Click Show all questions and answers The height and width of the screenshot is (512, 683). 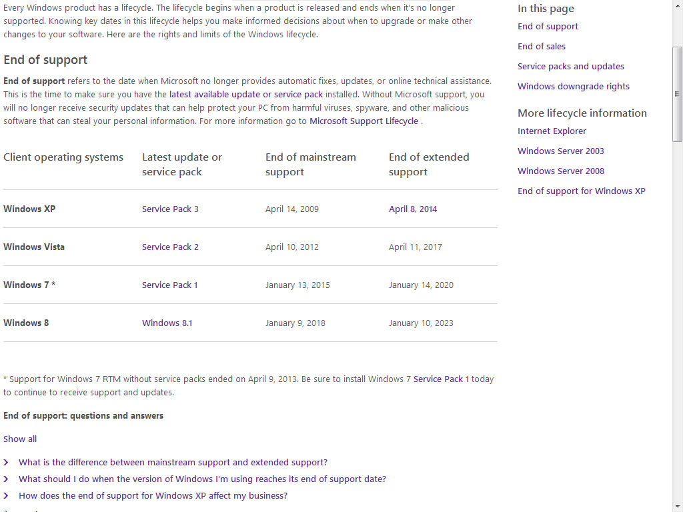[20, 439]
